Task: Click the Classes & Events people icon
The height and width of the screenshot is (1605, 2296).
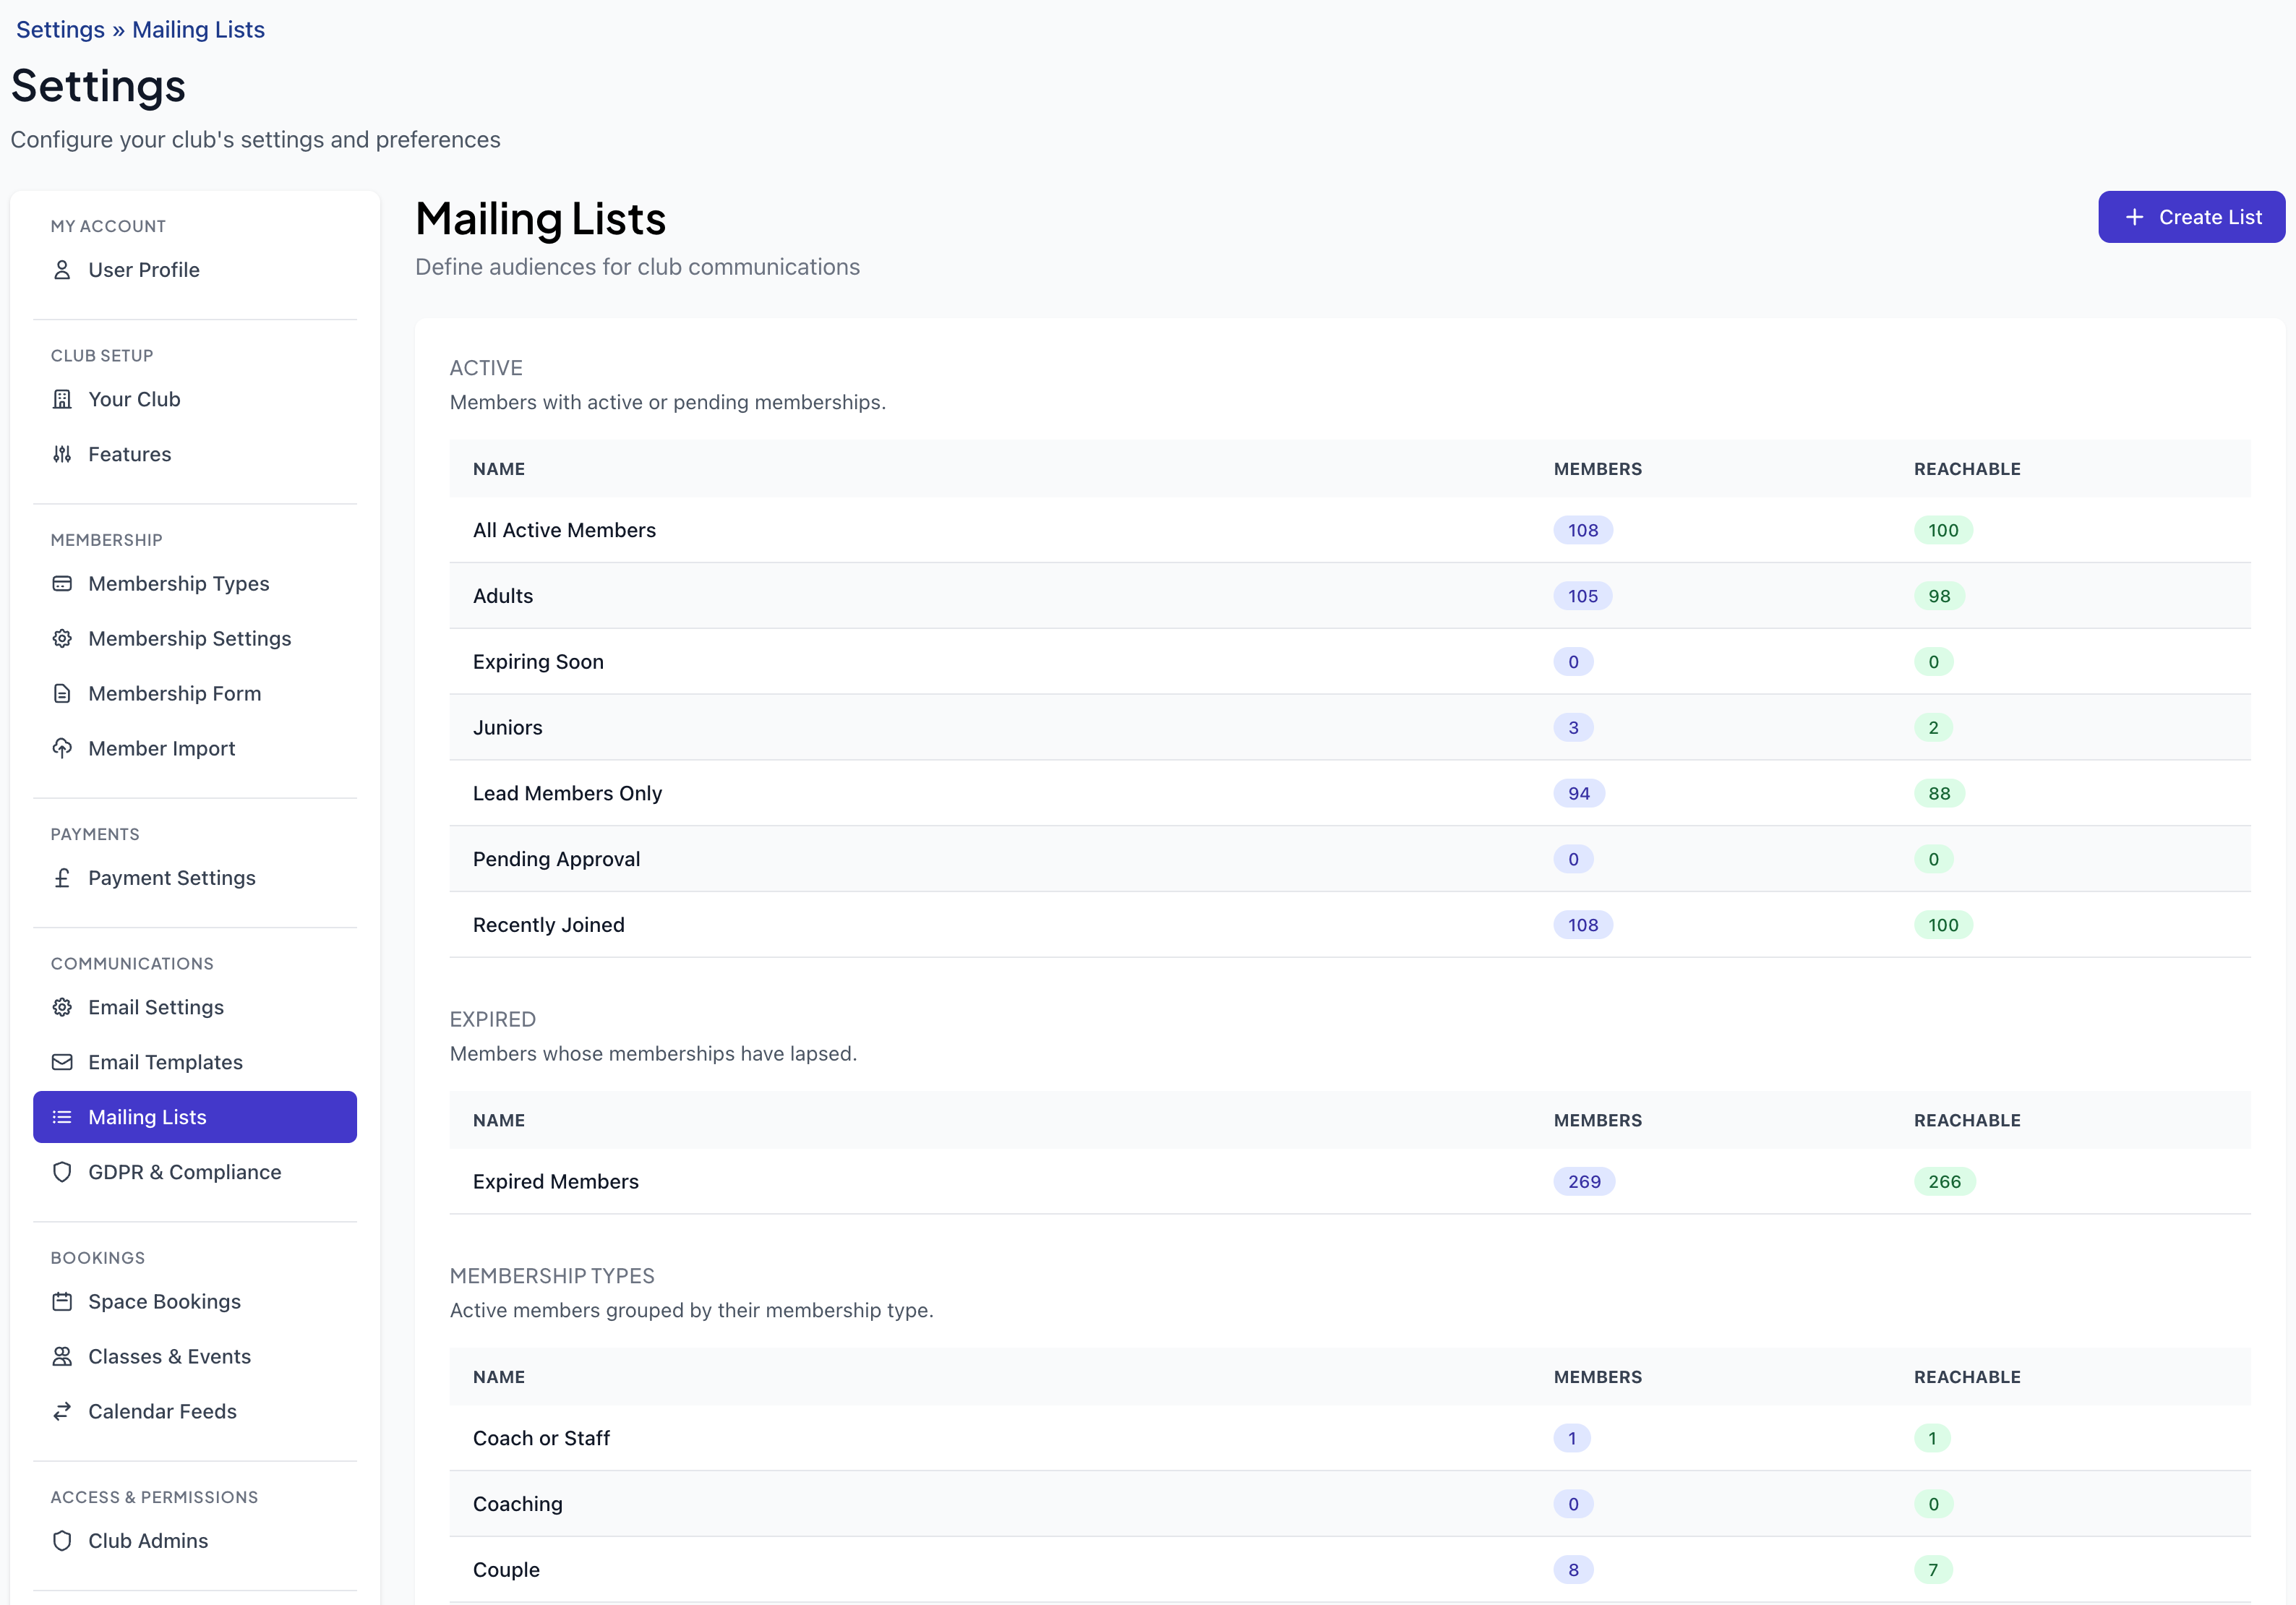Action: click(x=62, y=1356)
